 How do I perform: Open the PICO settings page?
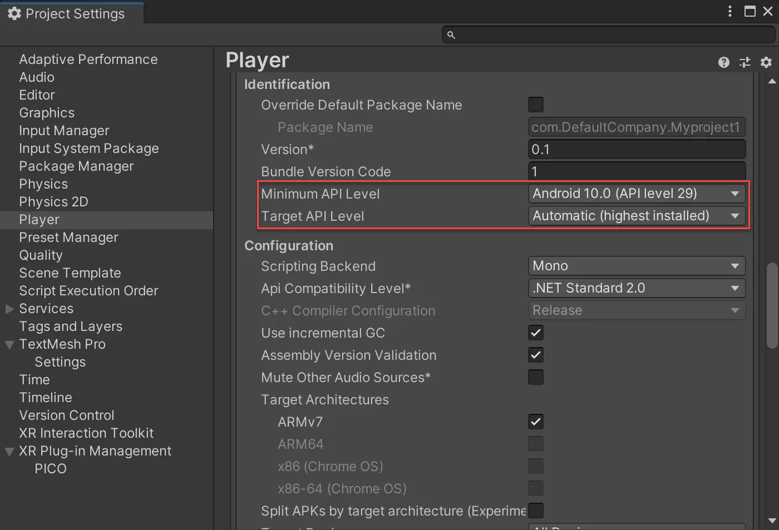(51, 469)
